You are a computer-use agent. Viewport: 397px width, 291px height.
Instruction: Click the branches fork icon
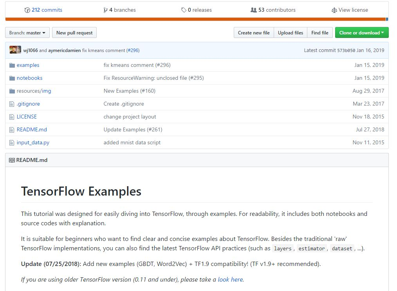point(105,10)
